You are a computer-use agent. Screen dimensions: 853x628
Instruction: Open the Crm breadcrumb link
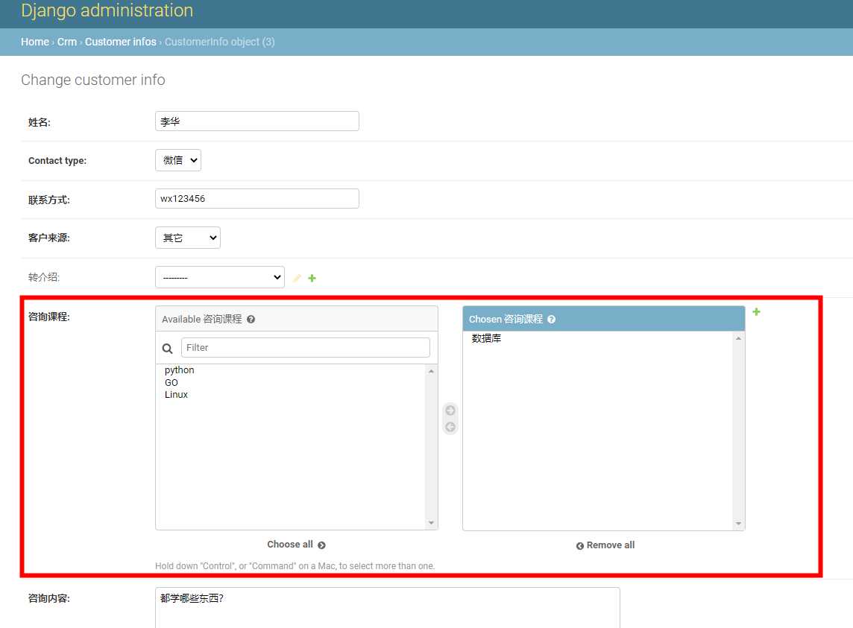(x=67, y=42)
